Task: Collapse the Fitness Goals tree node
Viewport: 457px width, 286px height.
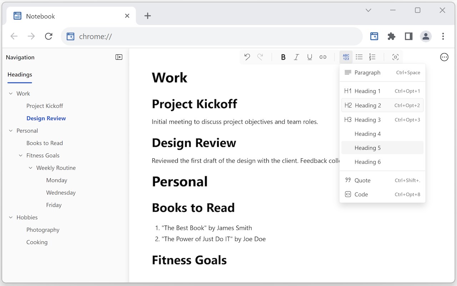Action: (20, 156)
